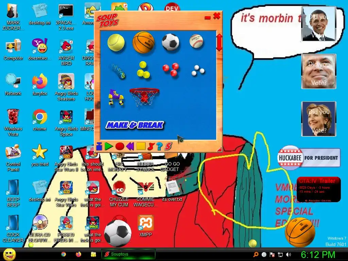Click the Obama Did you Vote gadget
This screenshot has width=348, height=261.
tap(319, 24)
